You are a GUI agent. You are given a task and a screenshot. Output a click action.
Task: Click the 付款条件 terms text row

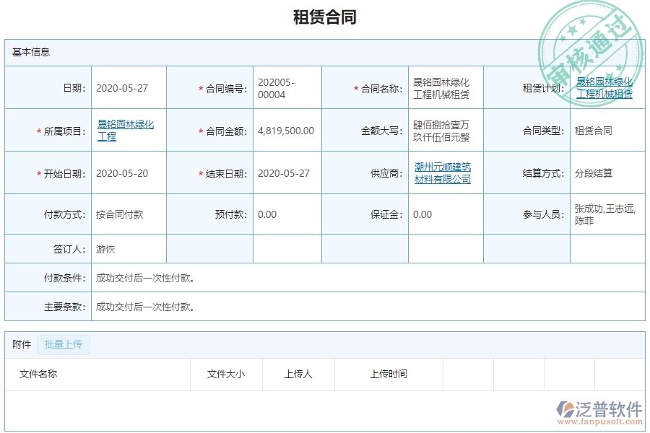[144, 277]
